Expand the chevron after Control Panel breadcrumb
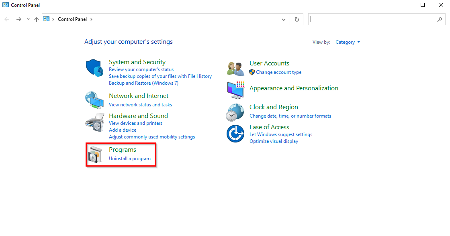 coord(91,19)
